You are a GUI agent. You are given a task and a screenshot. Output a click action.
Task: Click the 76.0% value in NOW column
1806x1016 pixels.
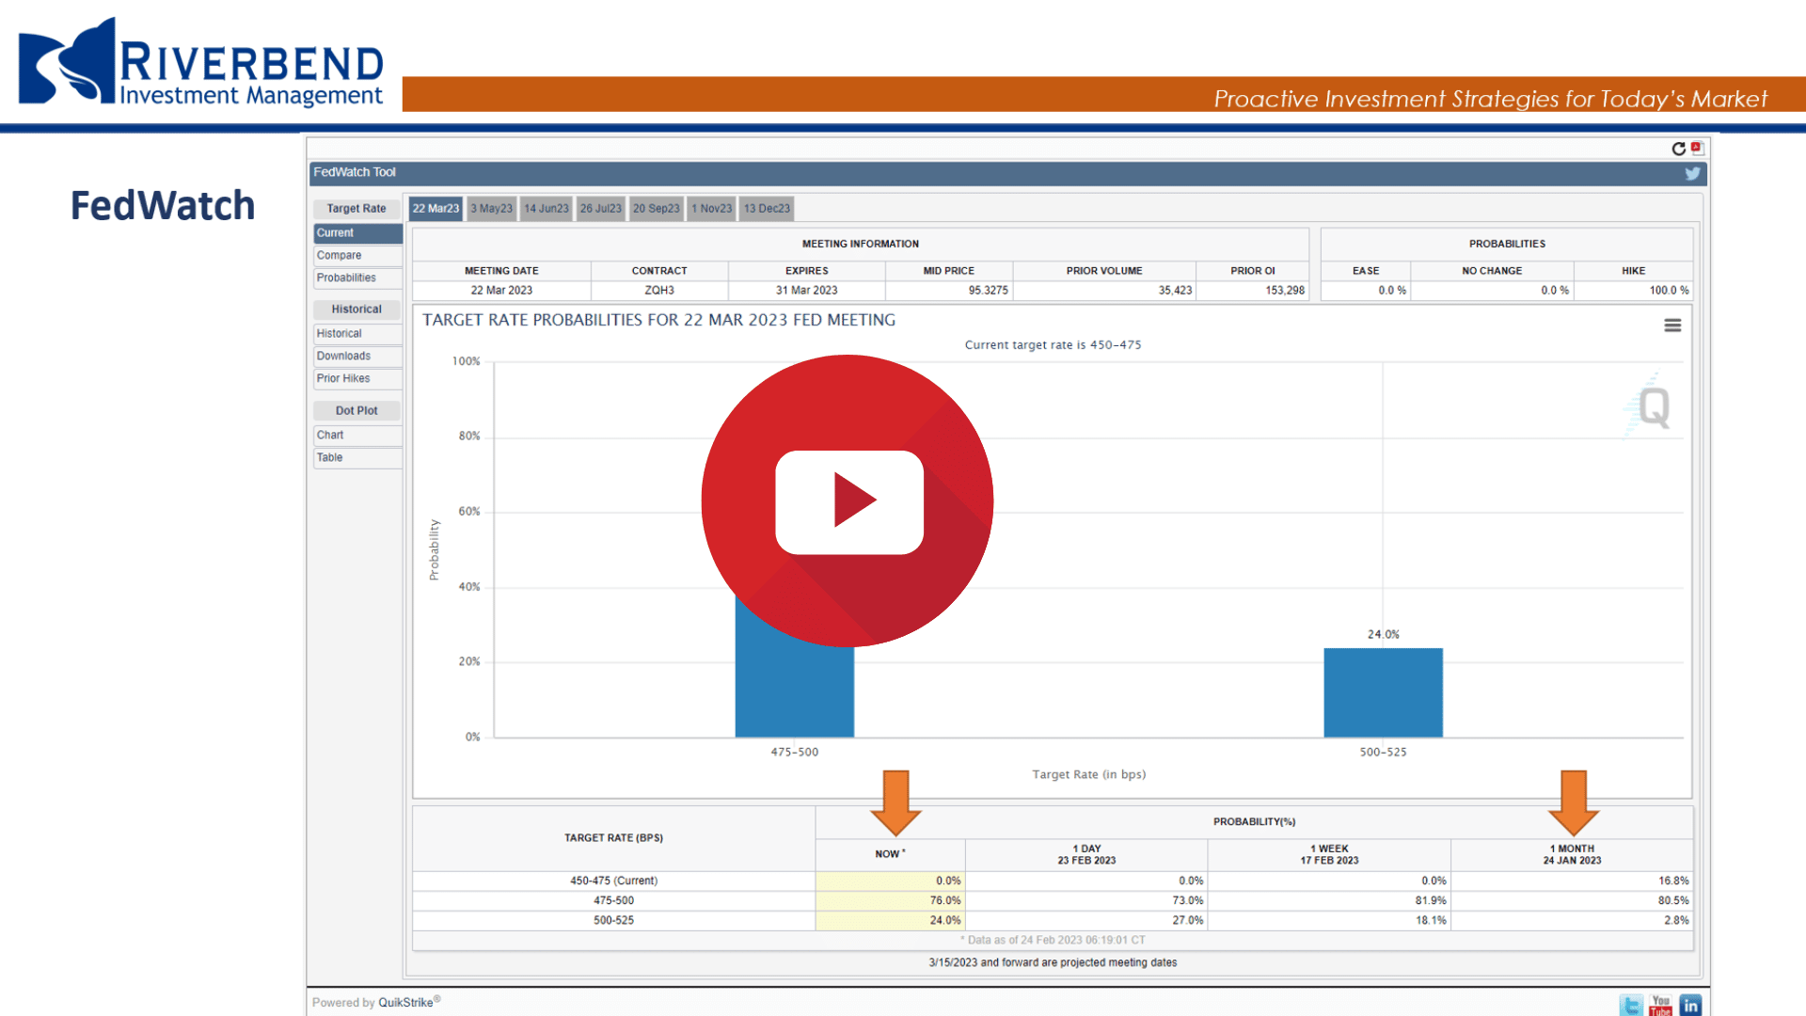point(945,901)
